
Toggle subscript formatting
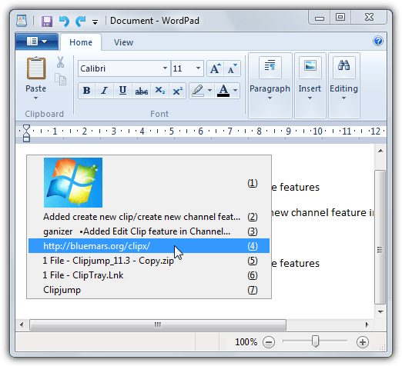[x=160, y=91]
